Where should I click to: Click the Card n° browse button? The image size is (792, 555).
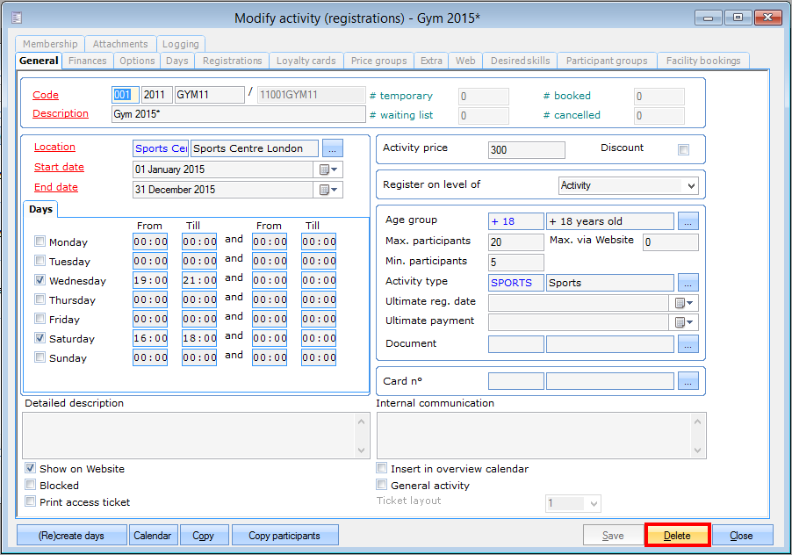coord(688,380)
